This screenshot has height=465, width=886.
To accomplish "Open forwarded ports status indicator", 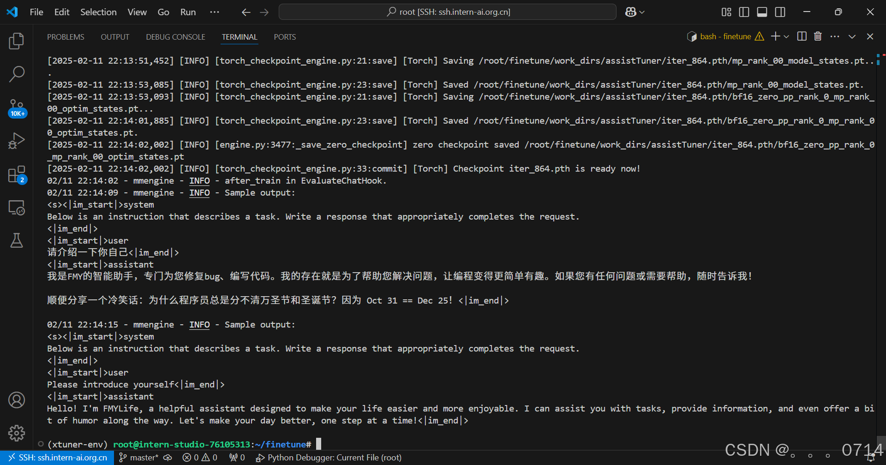I will (x=237, y=458).
